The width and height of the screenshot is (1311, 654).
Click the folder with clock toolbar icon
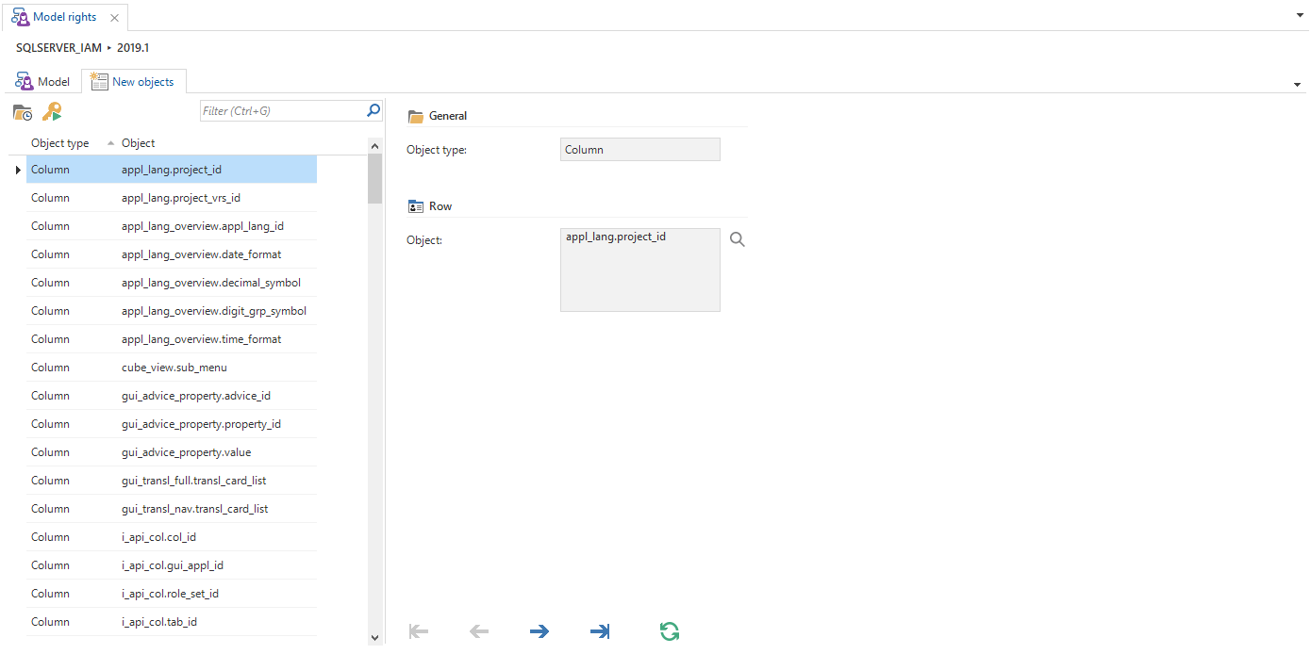click(23, 112)
